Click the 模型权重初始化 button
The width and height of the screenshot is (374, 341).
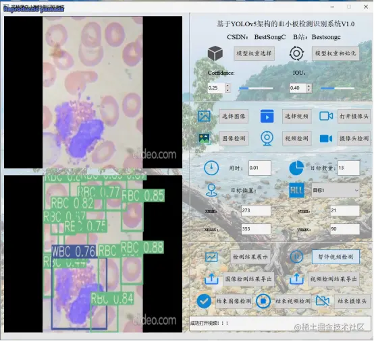click(x=336, y=53)
